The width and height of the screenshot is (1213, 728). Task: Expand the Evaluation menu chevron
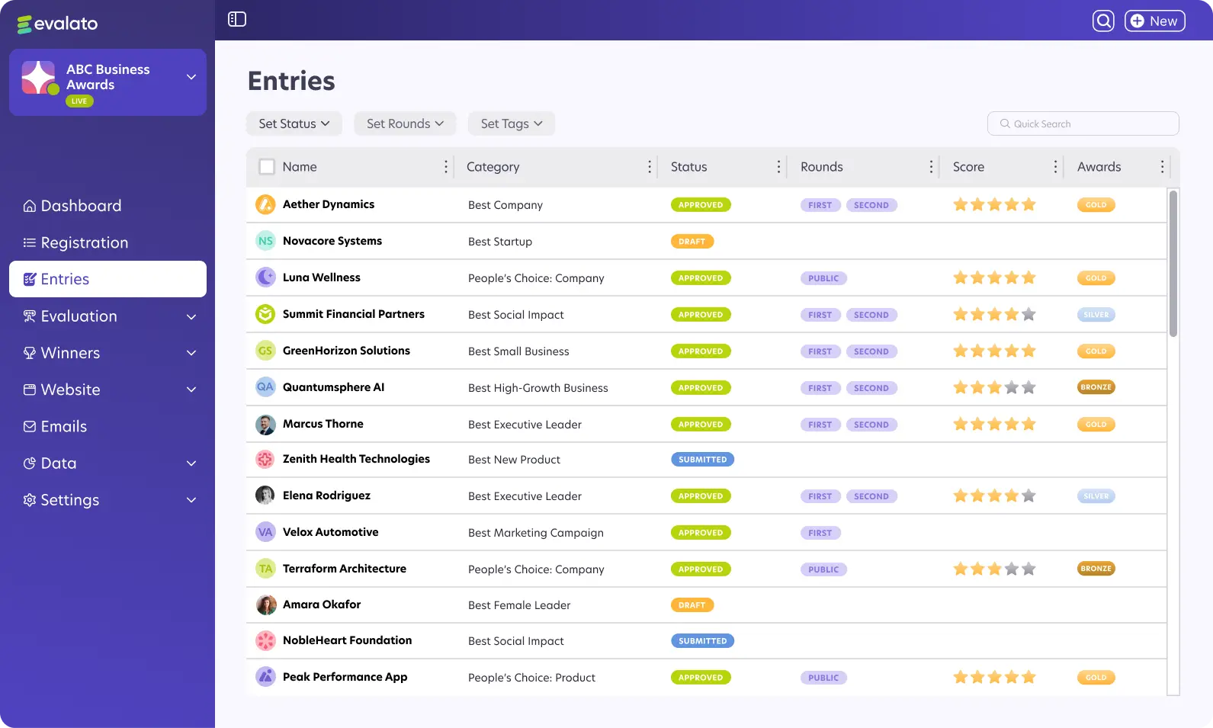point(191,317)
